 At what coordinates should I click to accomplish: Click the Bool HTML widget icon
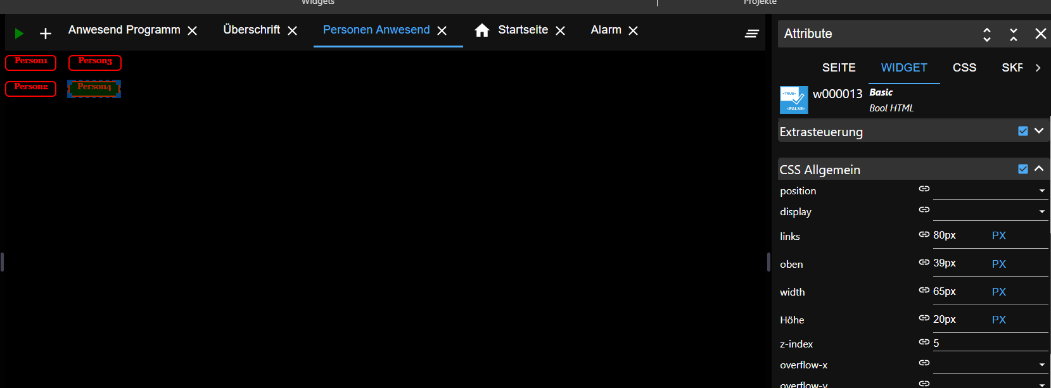click(x=794, y=100)
